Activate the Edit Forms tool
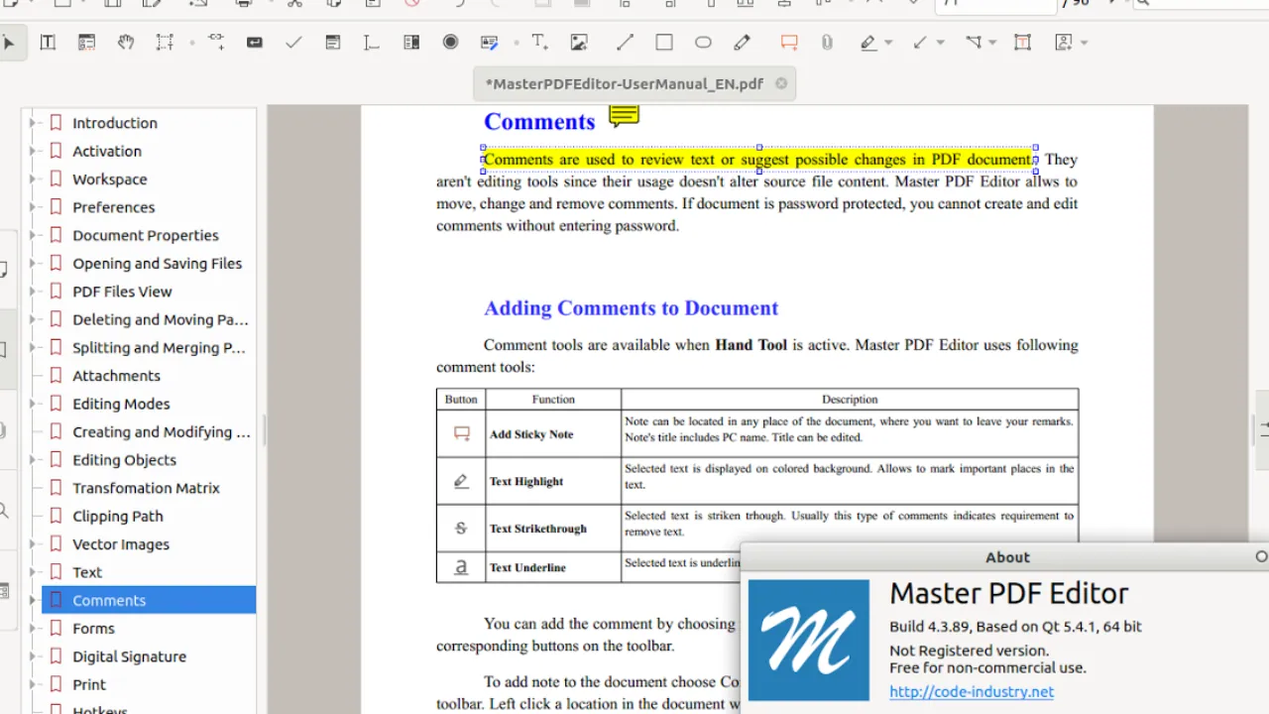This screenshot has width=1269, height=714. pyautogui.click(x=87, y=43)
